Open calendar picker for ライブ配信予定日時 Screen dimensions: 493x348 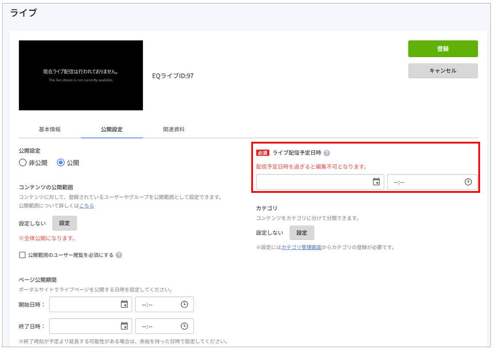pyautogui.click(x=376, y=182)
